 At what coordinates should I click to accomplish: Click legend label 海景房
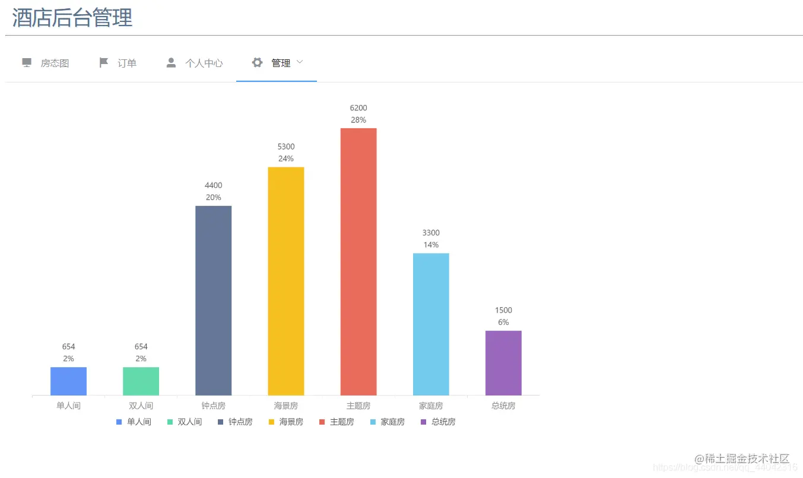click(291, 422)
